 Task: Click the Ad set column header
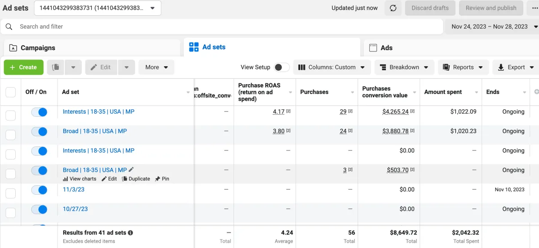[x=125, y=92]
